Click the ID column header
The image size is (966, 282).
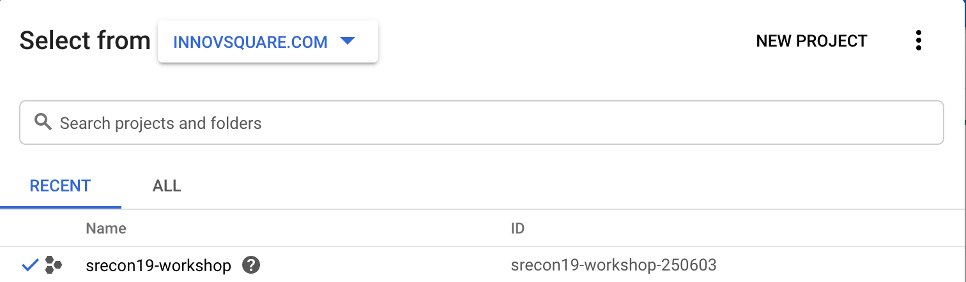[x=517, y=228]
